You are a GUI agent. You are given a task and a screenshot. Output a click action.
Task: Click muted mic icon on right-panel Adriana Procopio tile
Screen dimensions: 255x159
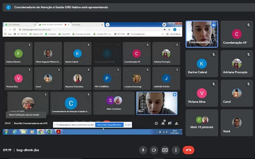[249, 54]
